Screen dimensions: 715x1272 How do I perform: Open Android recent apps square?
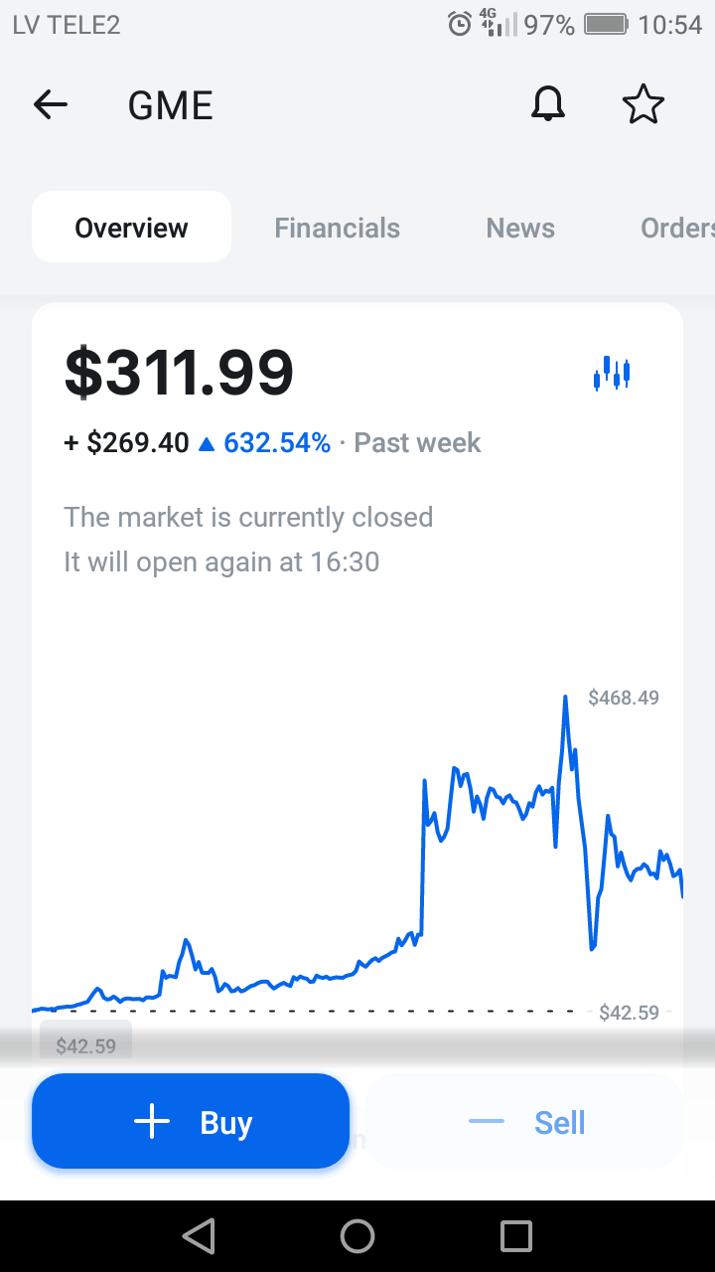515,1236
